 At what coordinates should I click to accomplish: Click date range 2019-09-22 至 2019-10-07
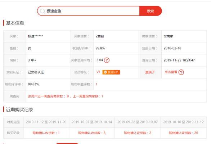click(x=138, y=122)
